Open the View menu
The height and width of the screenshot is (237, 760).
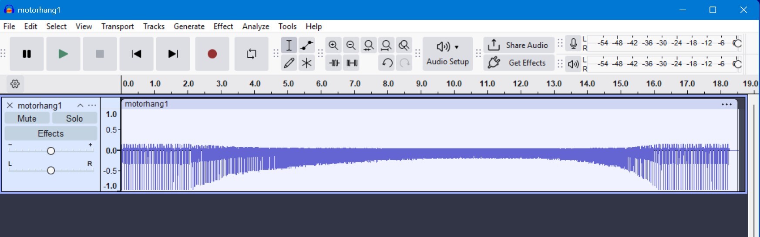coord(84,26)
